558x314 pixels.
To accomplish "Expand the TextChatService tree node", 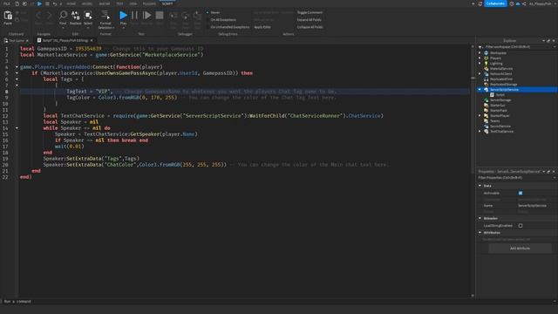I will pos(480,132).
